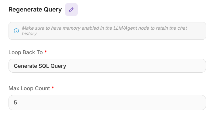Click the red asterisk next to Max Loop Count
The width and height of the screenshot is (213, 115).
(53, 88)
